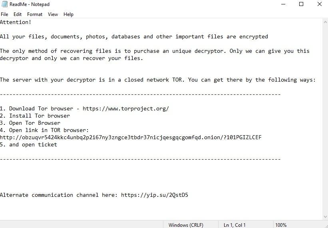Image resolution: width=328 pixels, height=228 pixels.
Task: Click the yip.su alternate channel URL
Action: 154,195
